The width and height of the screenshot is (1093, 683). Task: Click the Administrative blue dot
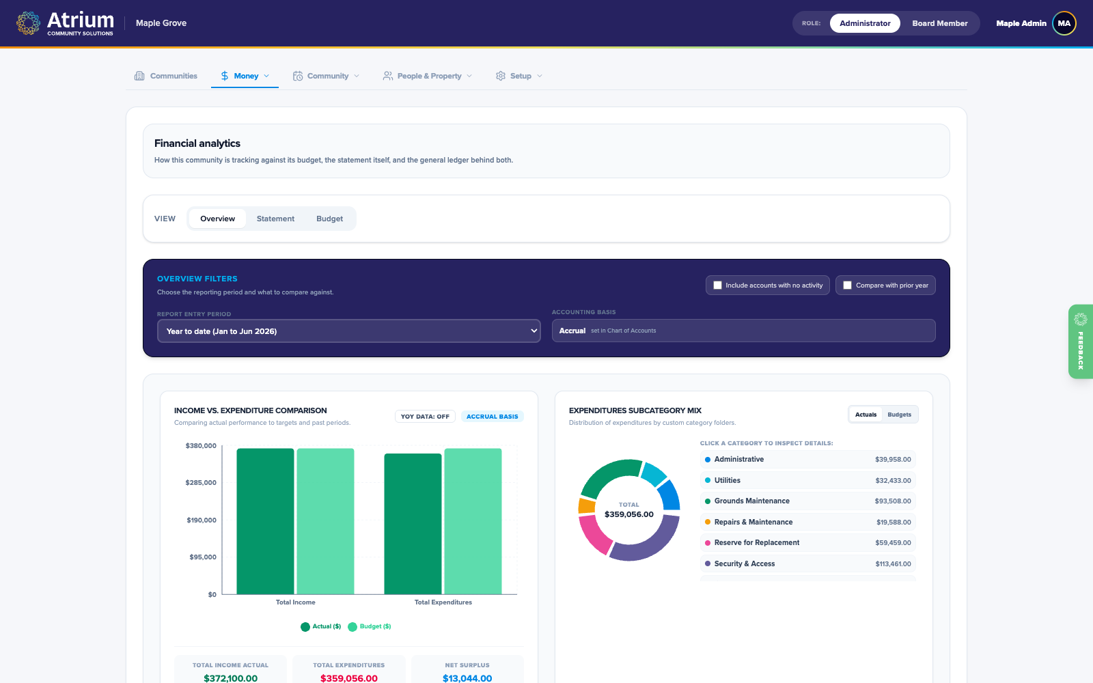coord(708,460)
